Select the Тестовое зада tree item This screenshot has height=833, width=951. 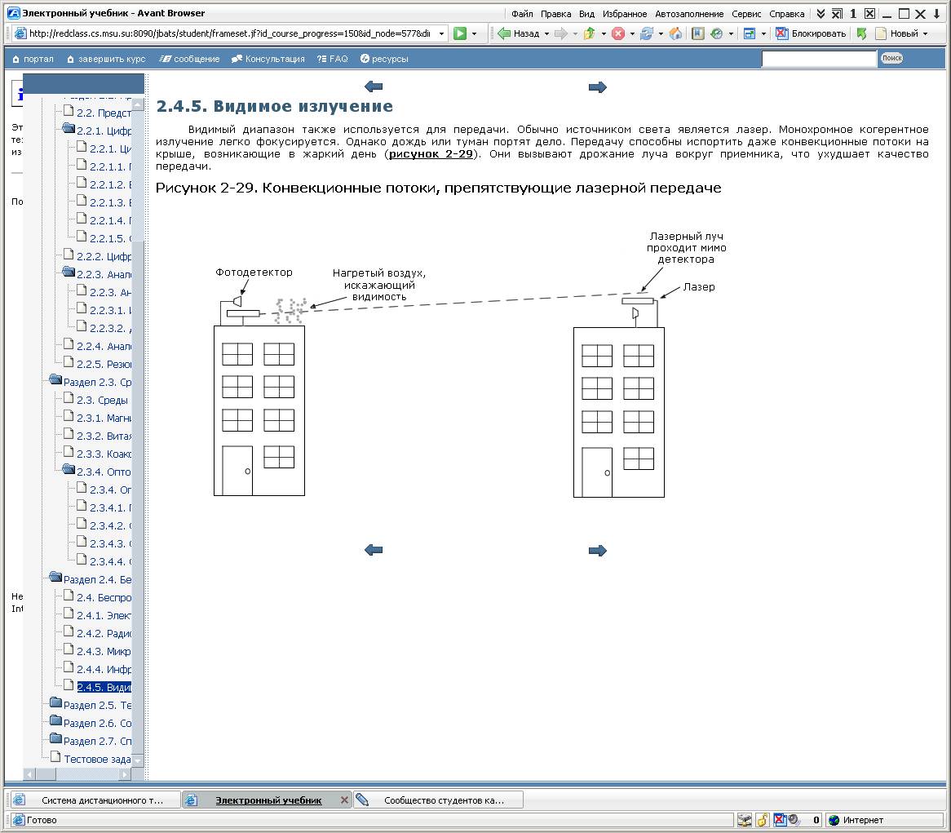98,759
